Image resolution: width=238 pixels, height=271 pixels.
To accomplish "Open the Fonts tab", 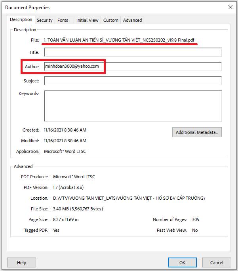I will 63,20.
